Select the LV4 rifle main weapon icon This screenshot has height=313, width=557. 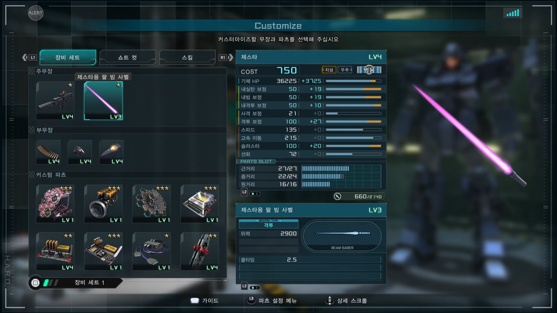pos(55,101)
